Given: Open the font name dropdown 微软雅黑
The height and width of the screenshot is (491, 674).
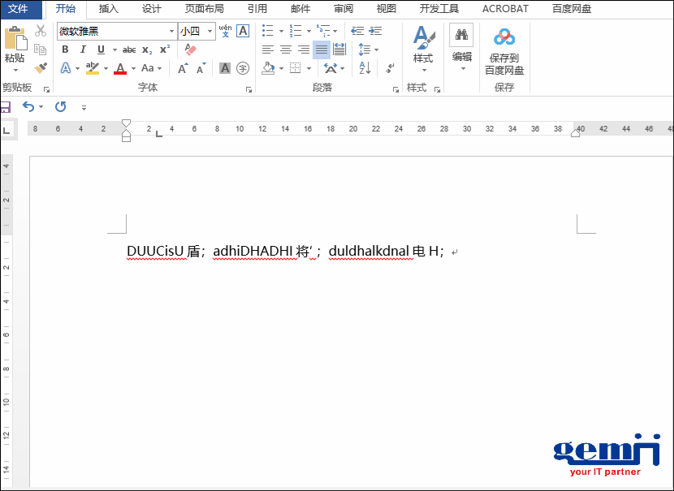Looking at the screenshot, I should point(171,32).
